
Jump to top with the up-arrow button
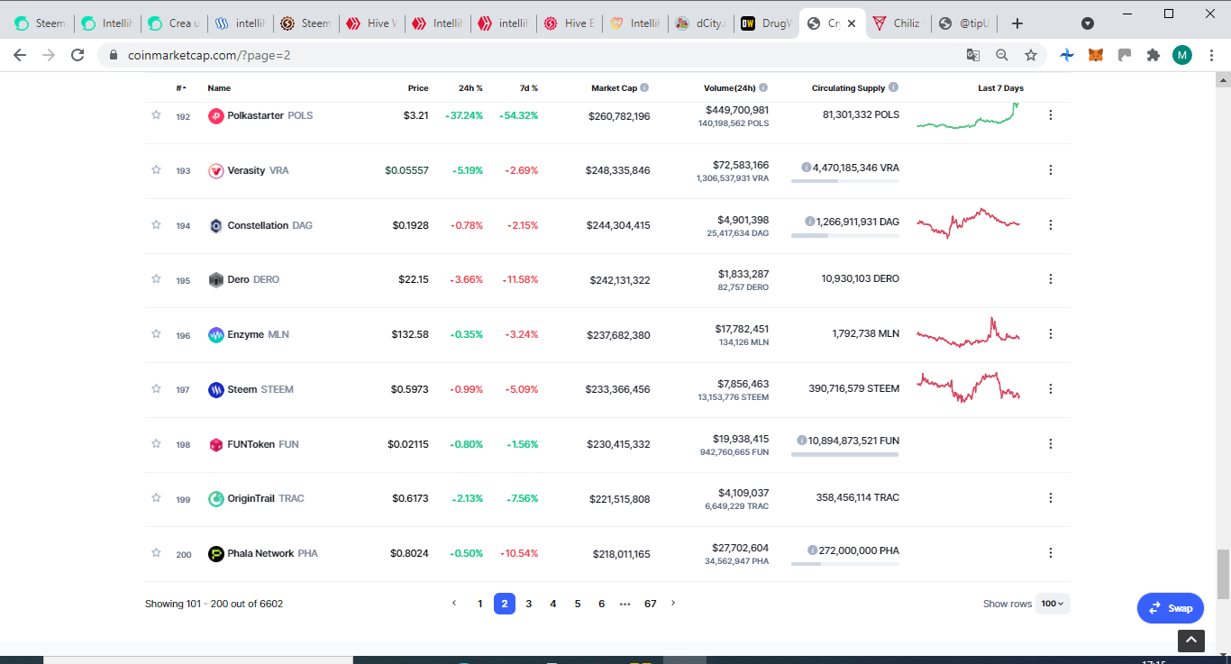(1191, 641)
